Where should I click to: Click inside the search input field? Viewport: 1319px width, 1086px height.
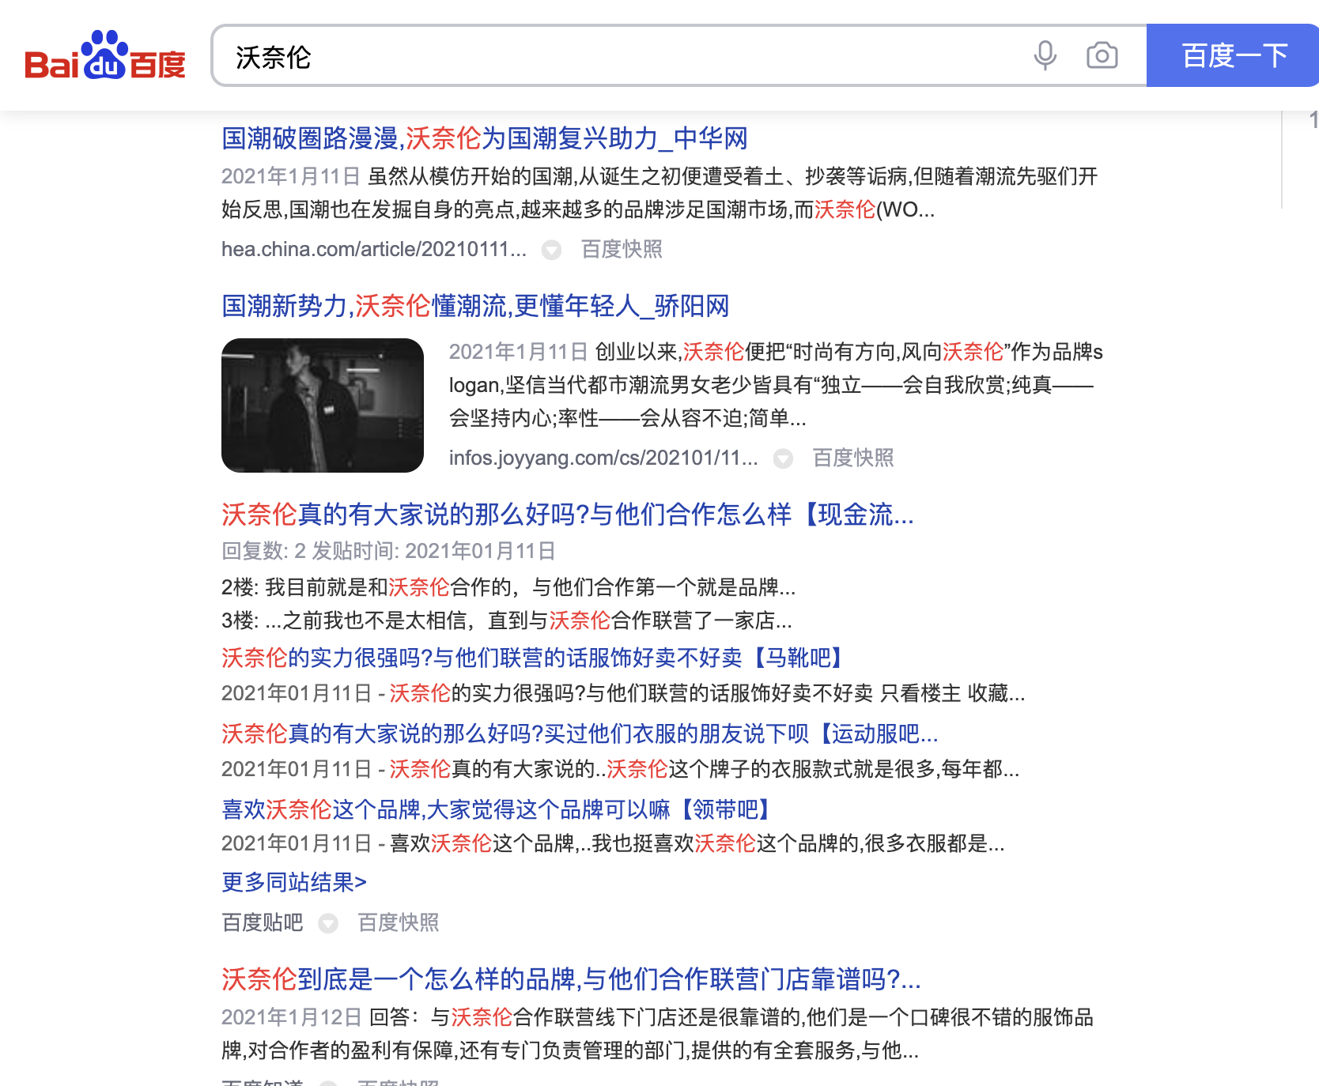pyautogui.click(x=554, y=56)
